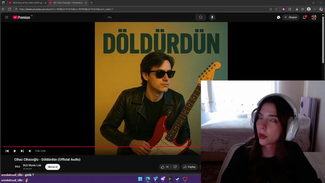Open the browser extensions puzzle icon
The height and width of the screenshot is (183, 325).
tap(290, 9)
